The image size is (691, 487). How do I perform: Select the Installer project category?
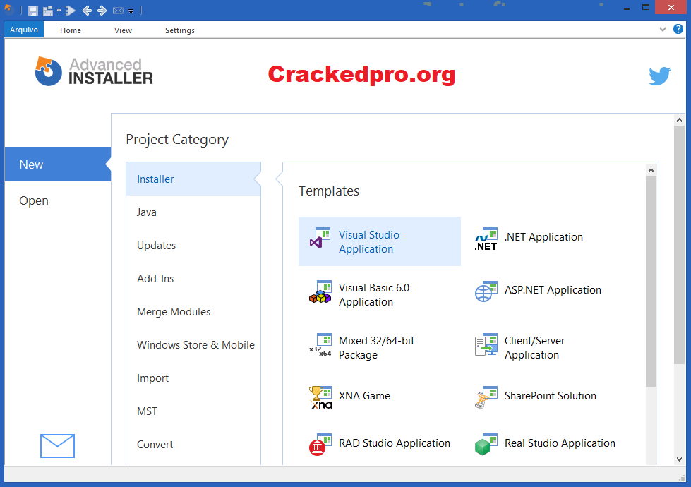(193, 179)
